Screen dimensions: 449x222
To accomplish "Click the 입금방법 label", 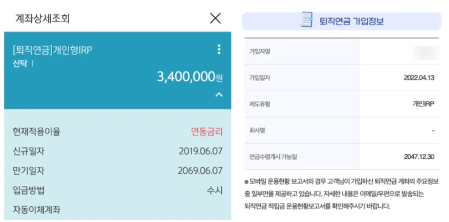I will 29,190.
